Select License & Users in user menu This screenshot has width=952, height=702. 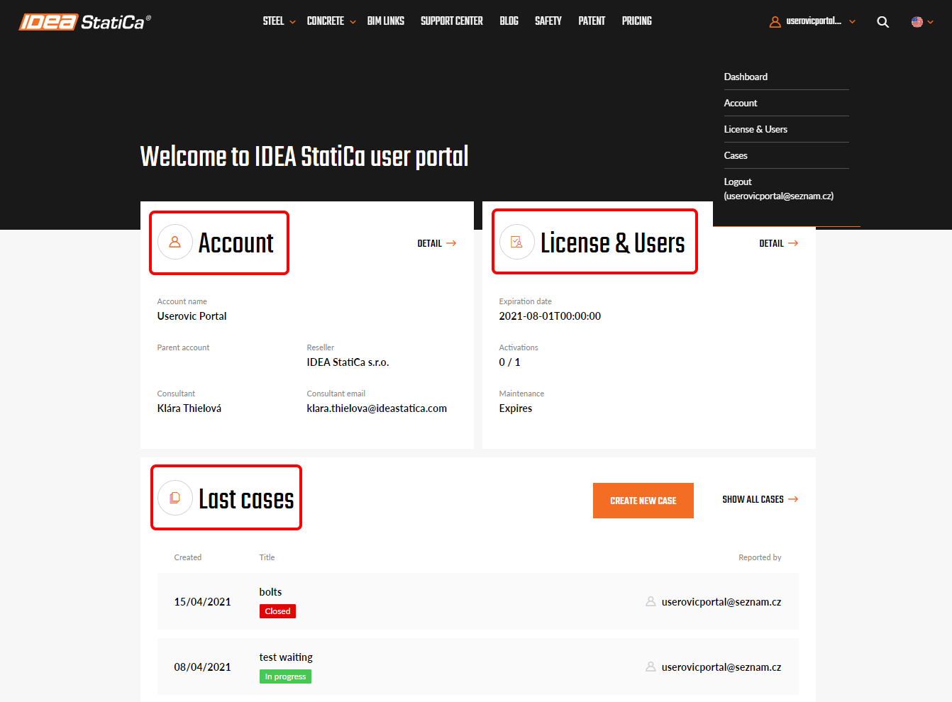tap(755, 129)
